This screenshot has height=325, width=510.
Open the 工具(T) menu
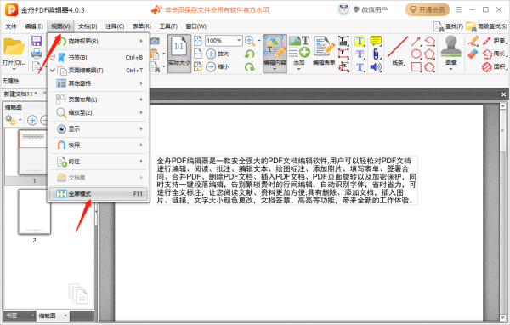pyautogui.click(x=168, y=26)
